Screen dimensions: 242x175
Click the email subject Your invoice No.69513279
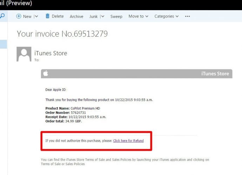(62, 34)
